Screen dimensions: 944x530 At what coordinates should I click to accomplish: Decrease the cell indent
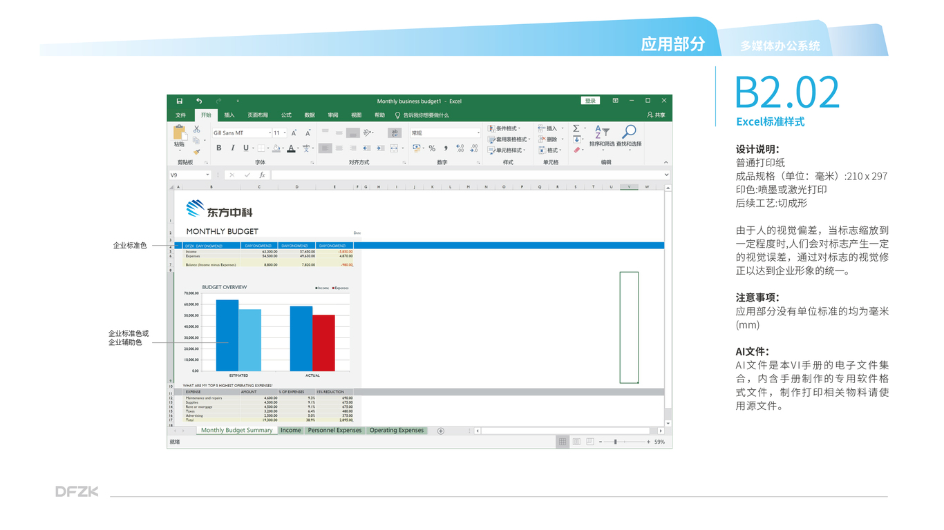366,148
